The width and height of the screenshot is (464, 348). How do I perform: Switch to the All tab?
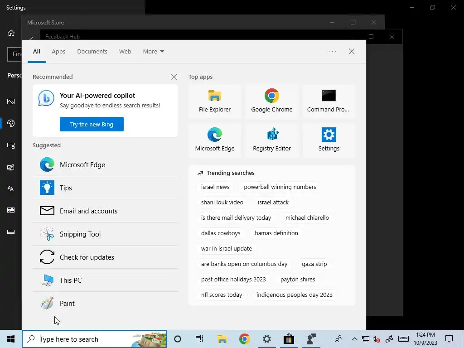[36, 52]
